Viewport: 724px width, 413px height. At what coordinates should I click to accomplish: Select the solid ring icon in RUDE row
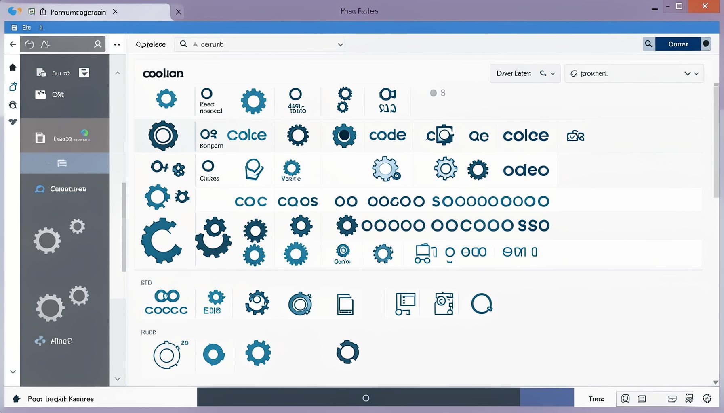click(213, 355)
